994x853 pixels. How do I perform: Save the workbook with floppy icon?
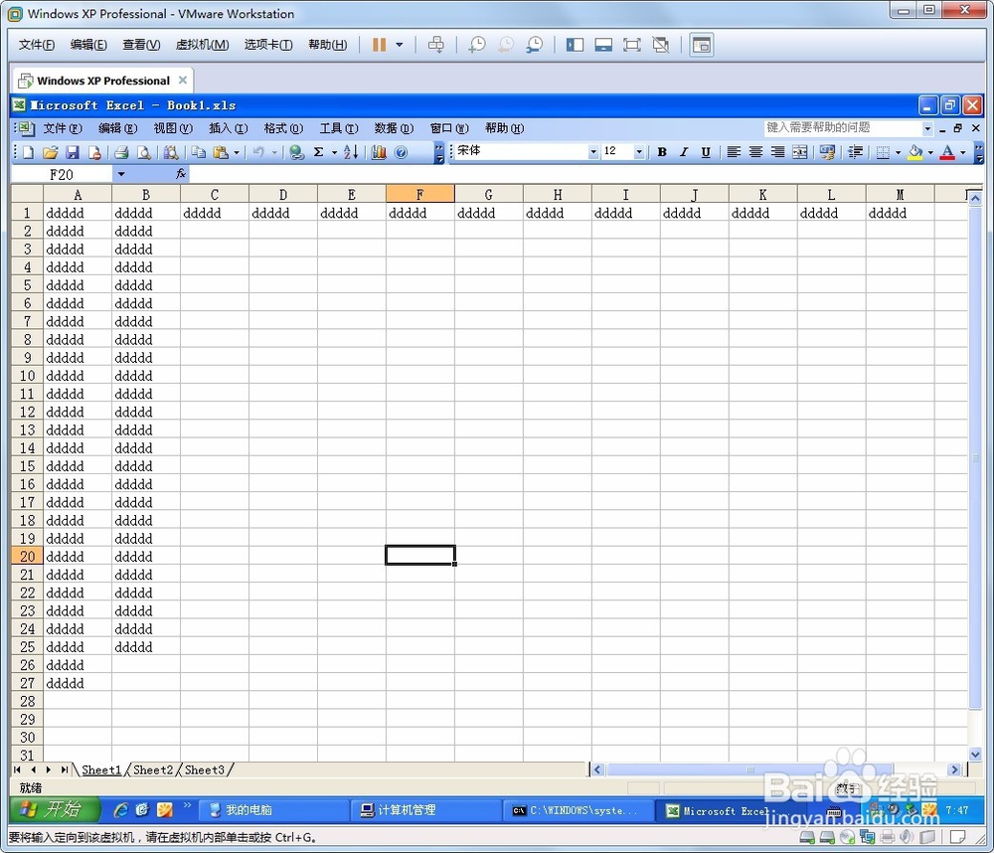[x=73, y=152]
